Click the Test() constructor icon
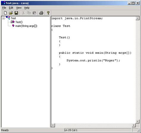Screen dimensions: 141x133 [12, 22]
